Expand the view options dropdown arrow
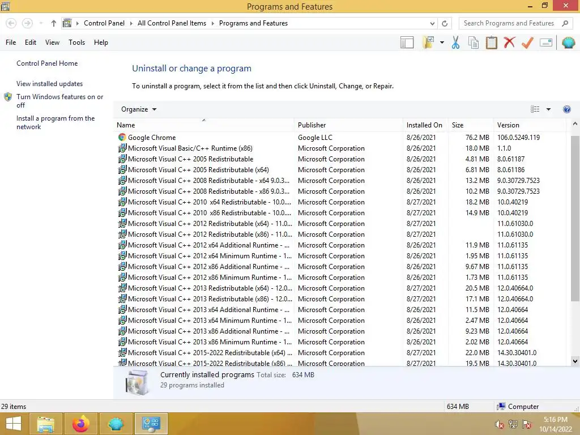Screen dimensions: 580x435 pos(548,109)
